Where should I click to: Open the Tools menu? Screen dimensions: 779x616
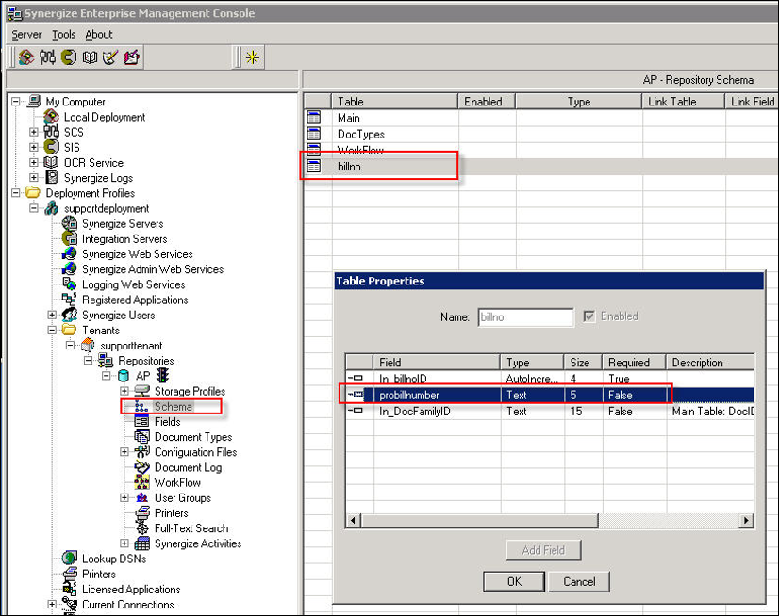pyautogui.click(x=64, y=34)
